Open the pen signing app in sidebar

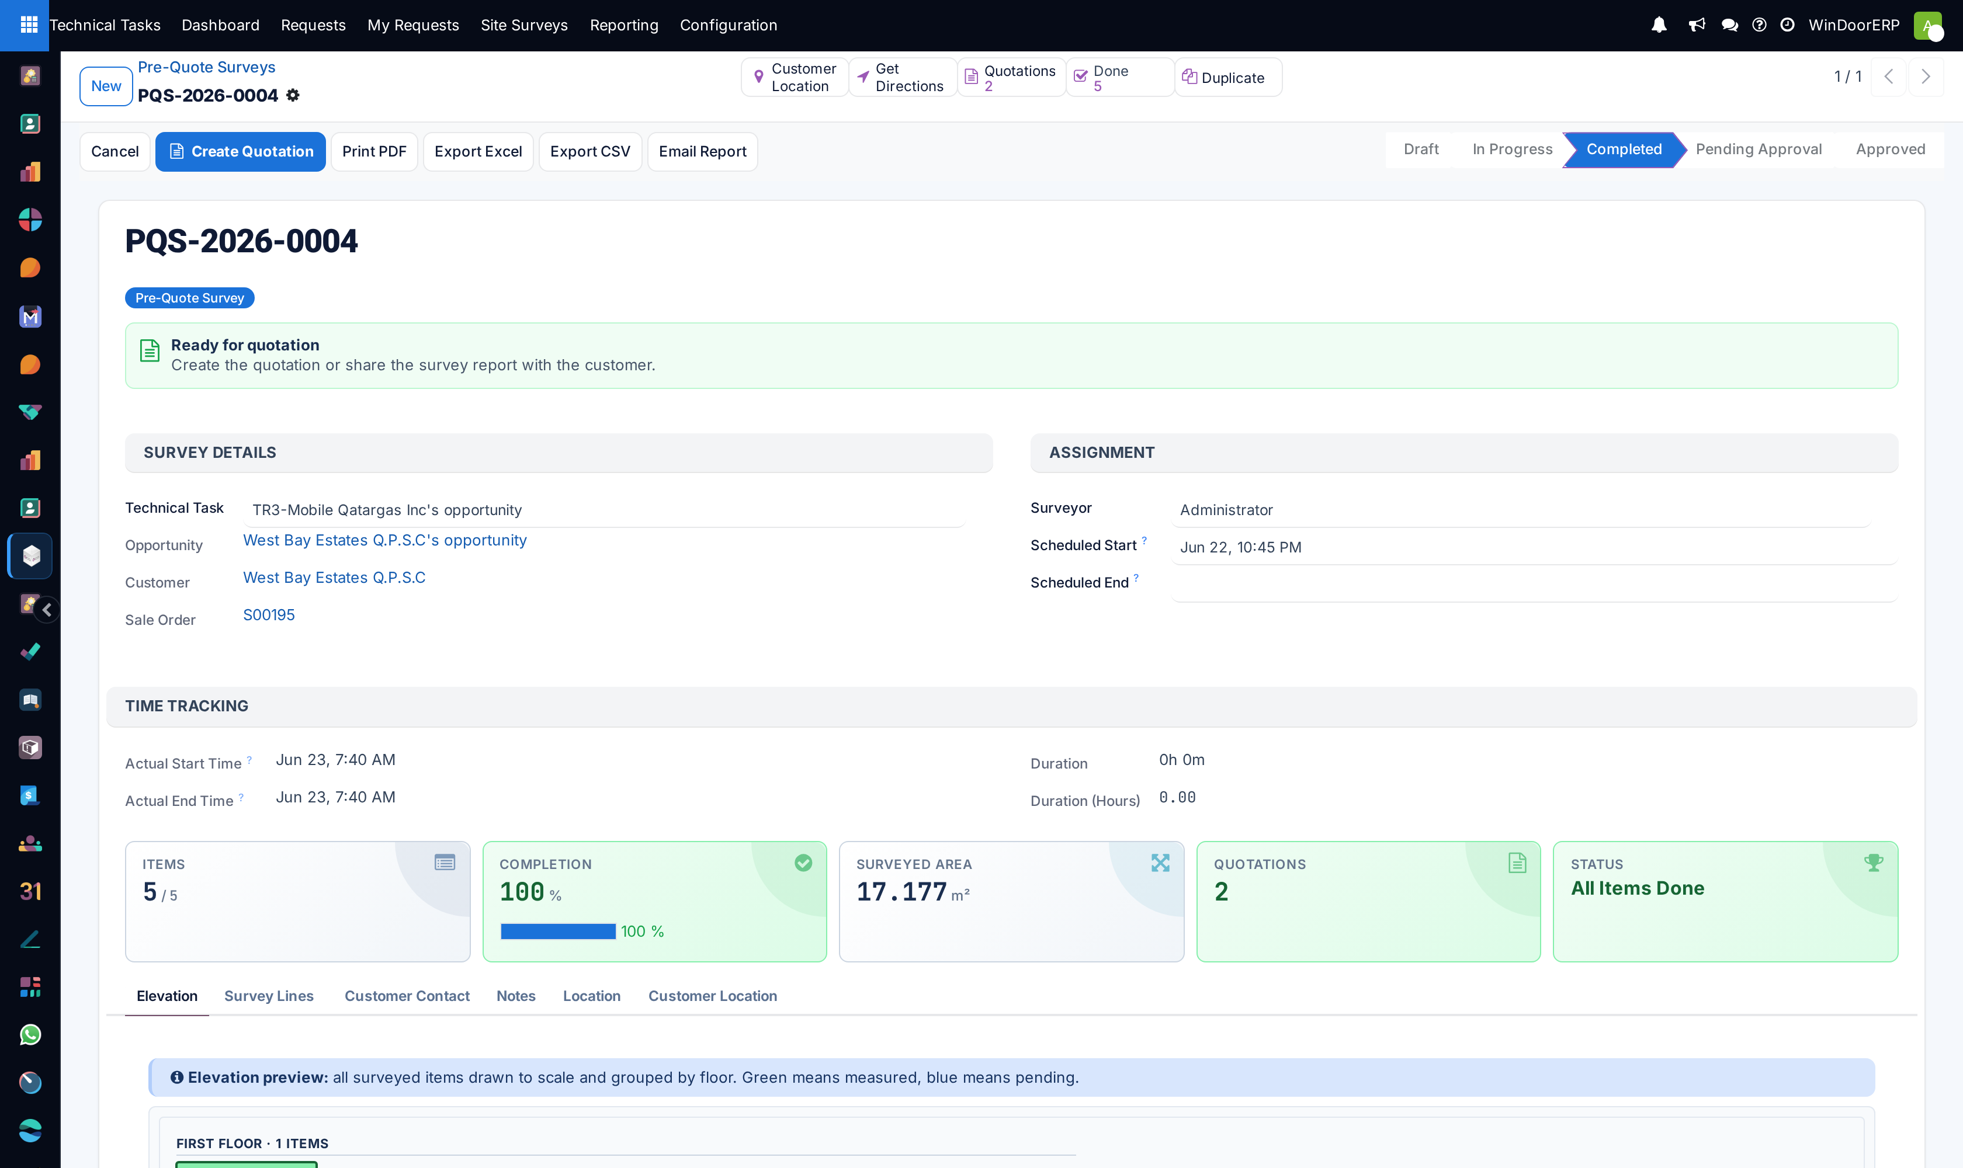[x=30, y=939]
